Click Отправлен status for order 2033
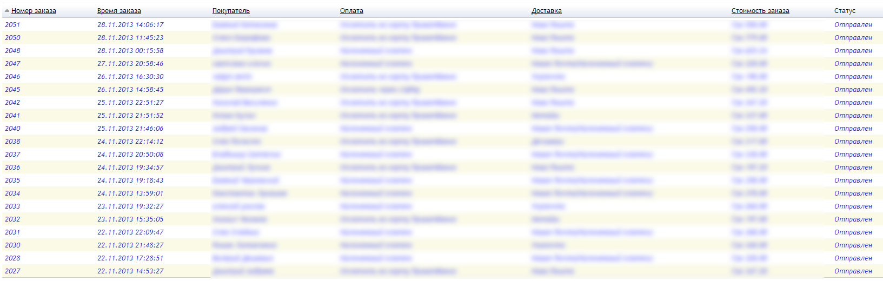Screen dimensions: 883x281 853,206
